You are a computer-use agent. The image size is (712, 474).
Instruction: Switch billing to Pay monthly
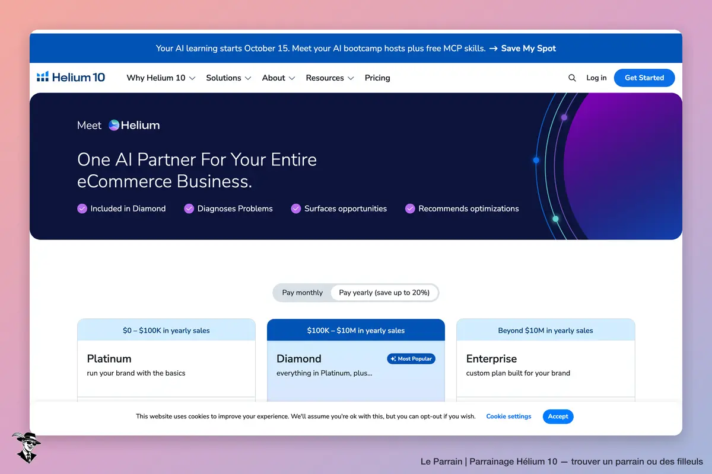(x=303, y=293)
